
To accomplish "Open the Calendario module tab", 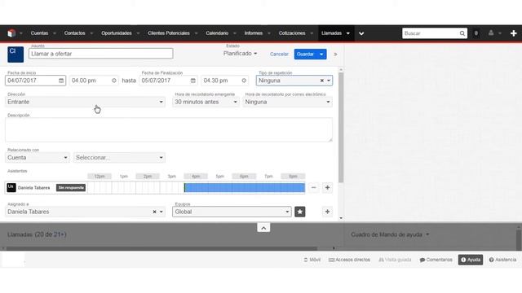I will [x=217, y=33].
